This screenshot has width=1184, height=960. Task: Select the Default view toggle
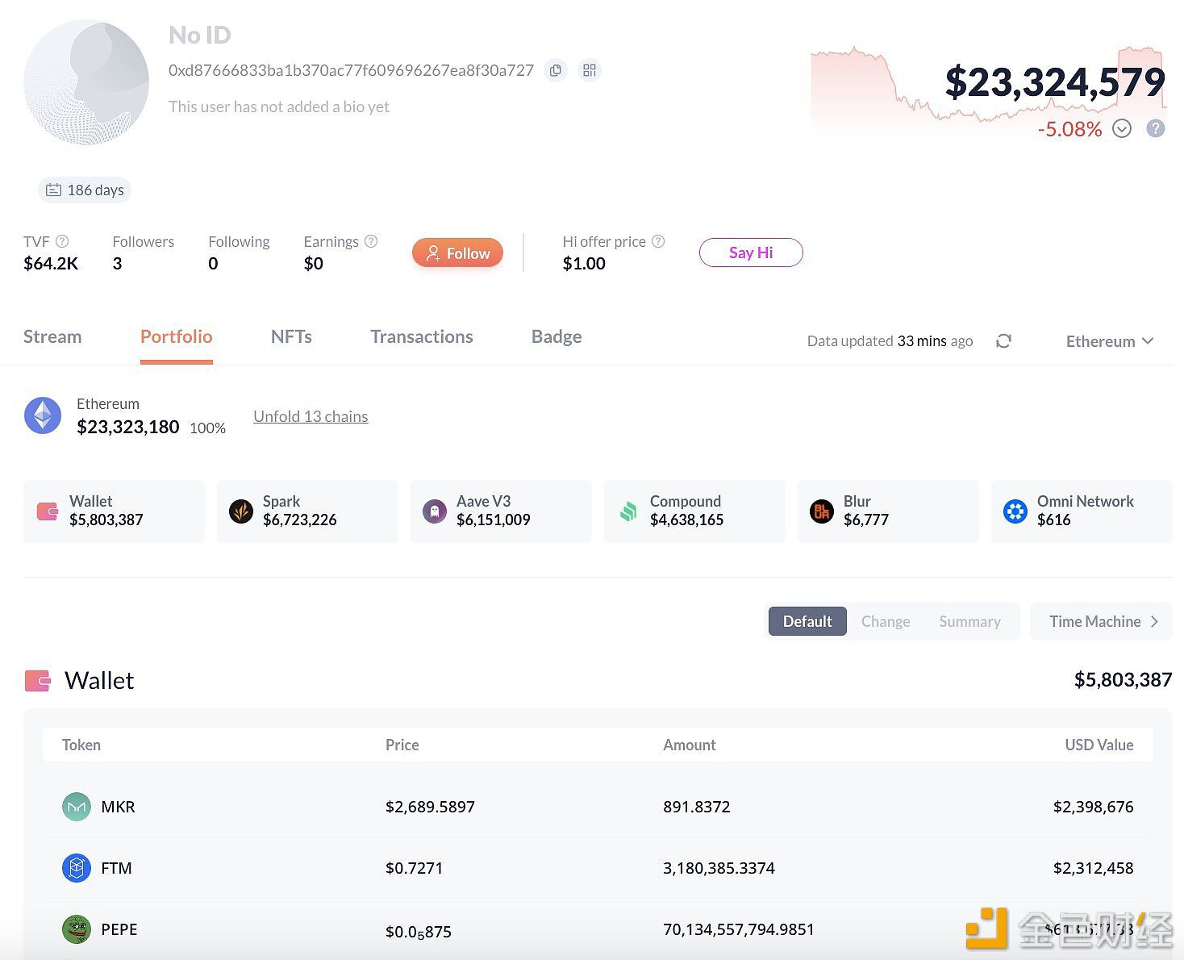click(807, 621)
